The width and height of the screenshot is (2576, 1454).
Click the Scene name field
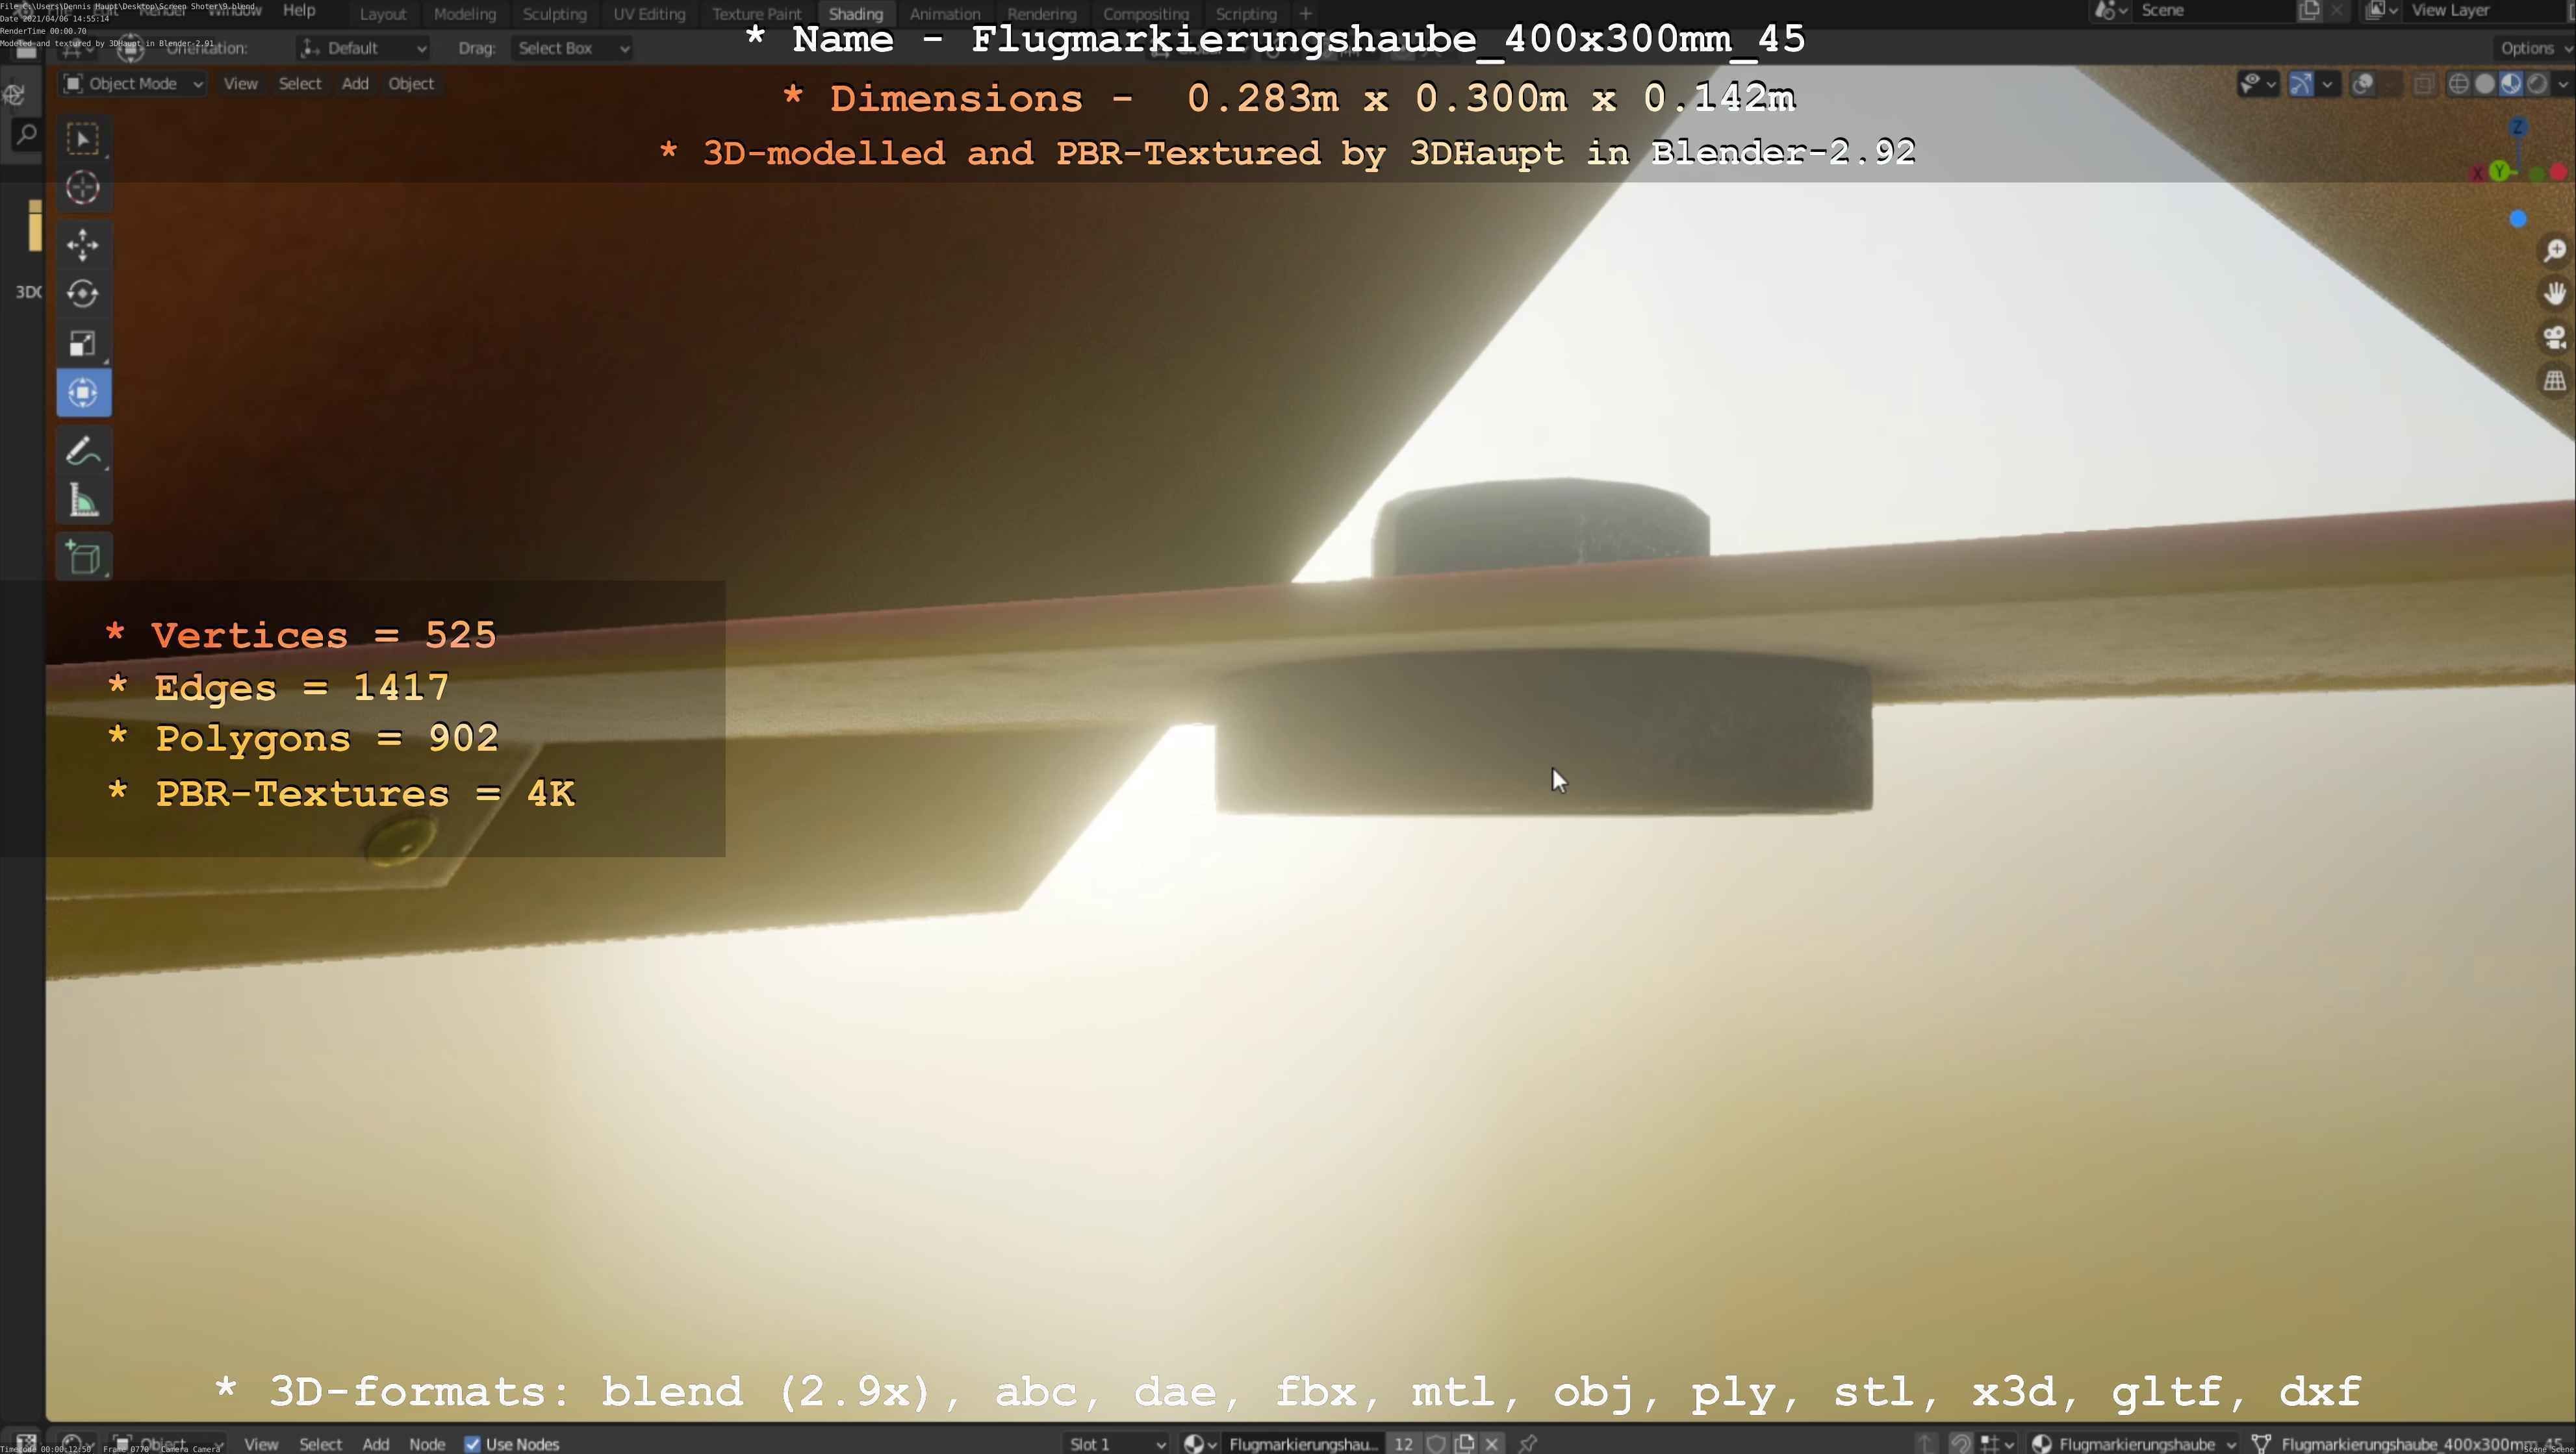(x=2214, y=11)
